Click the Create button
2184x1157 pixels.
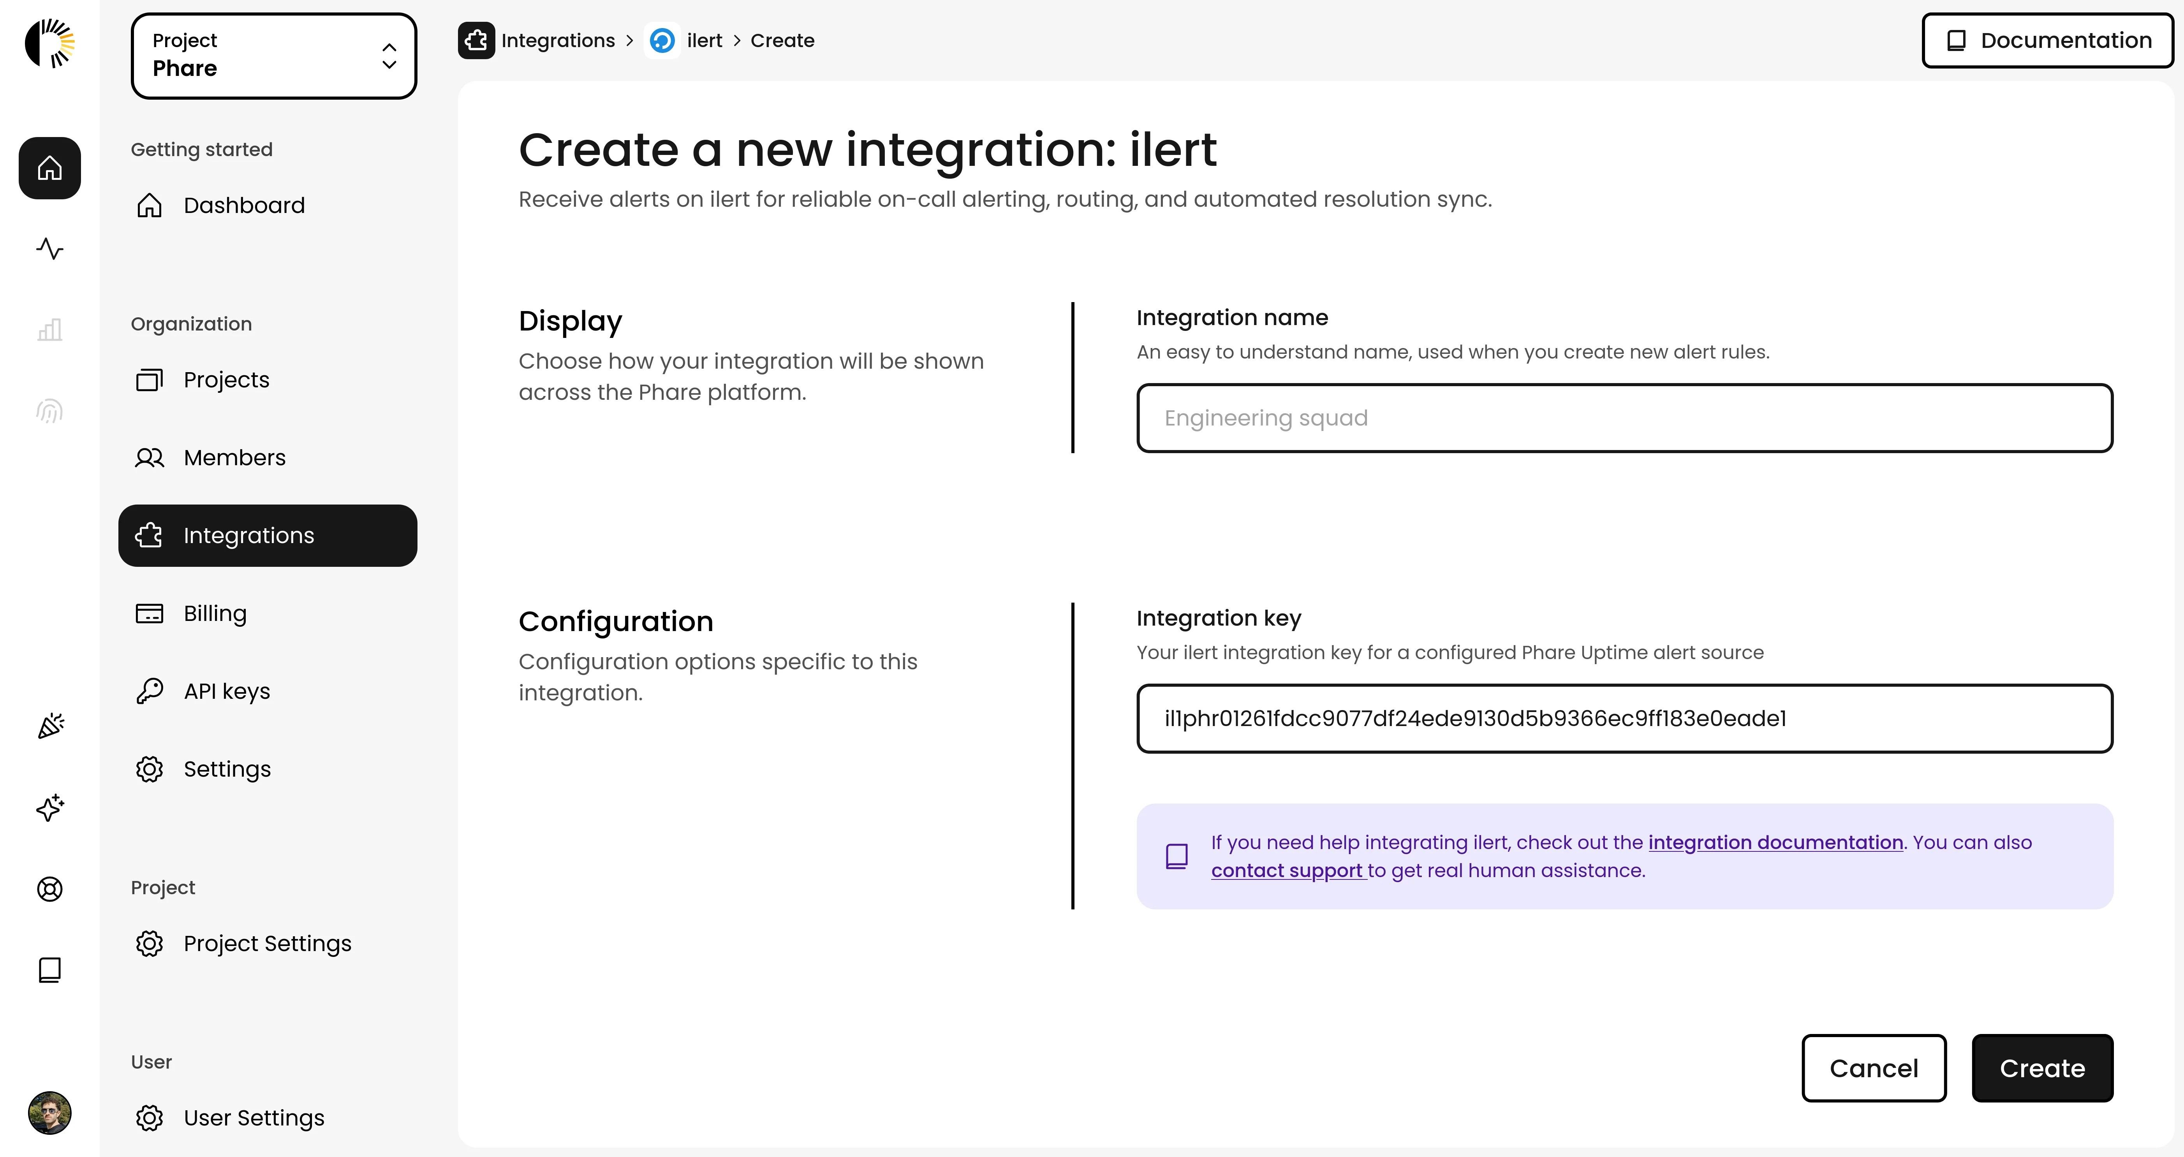point(2041,1068)
